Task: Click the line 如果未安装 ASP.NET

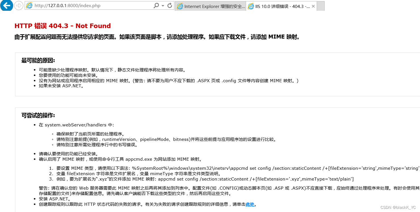Action: click(x=61, y=86)
